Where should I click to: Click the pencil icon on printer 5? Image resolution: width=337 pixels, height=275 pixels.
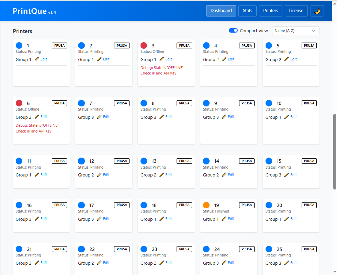287,59
